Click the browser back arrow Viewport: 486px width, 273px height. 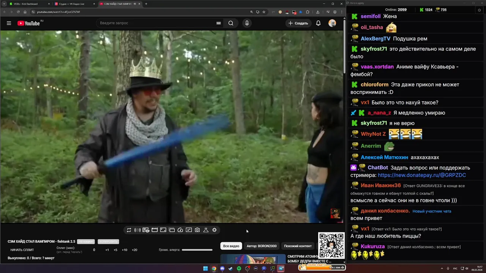[x=5, y=12]
